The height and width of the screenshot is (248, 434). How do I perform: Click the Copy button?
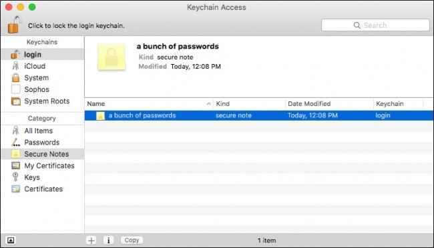coord(132,240)
